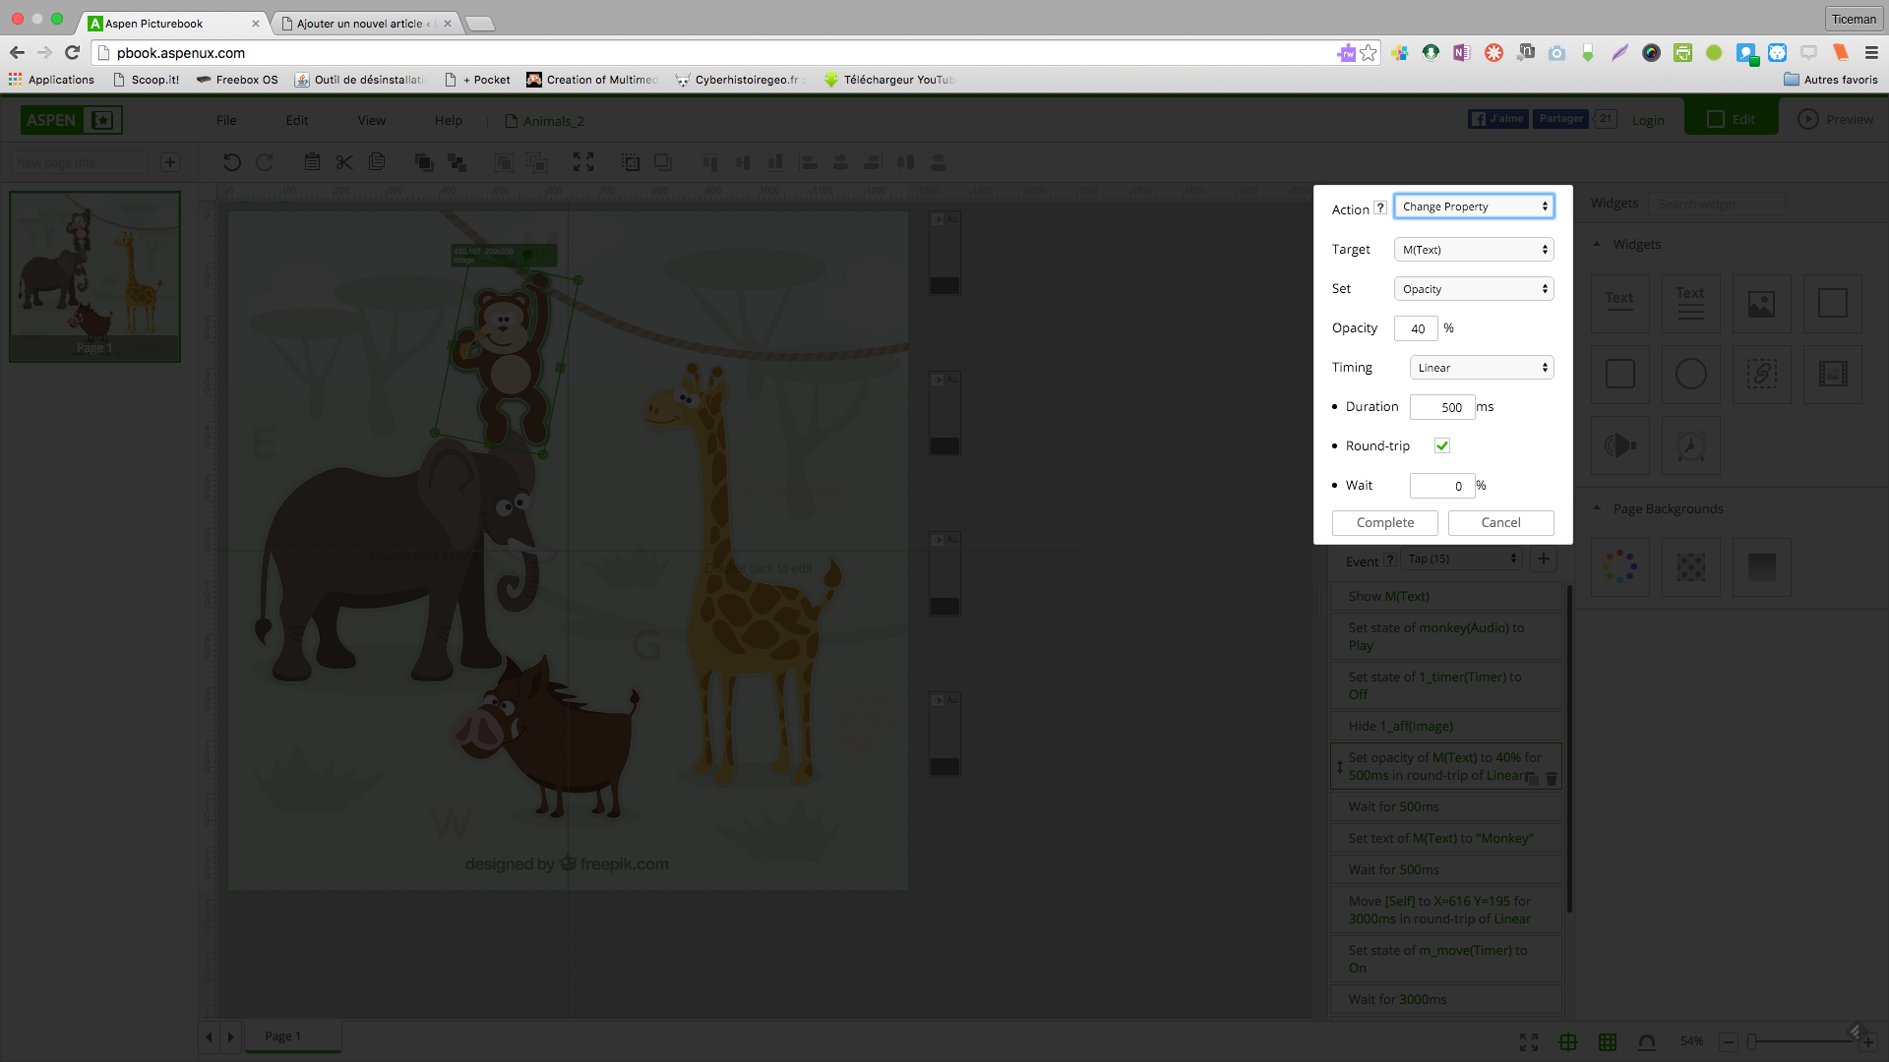Add the Circle shape widget
The height and width of the screenshot is (1062, 1889).
click(1690, 374)
